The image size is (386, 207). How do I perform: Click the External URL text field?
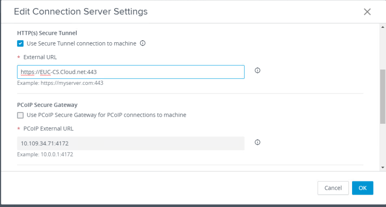pos(131,72)
